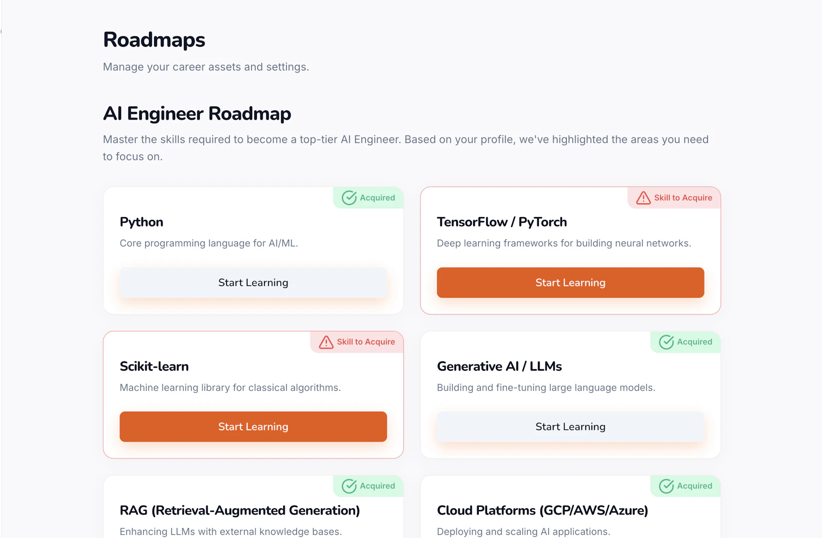Image resolution: width=822 pixels, height=538 pixels.
Task: Click 'Deploying and scaling AI applications.' text
Action: tap(524, 532)
